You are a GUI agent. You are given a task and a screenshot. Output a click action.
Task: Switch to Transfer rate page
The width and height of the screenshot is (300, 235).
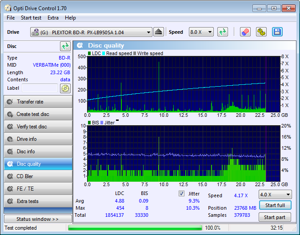[38, 102]
